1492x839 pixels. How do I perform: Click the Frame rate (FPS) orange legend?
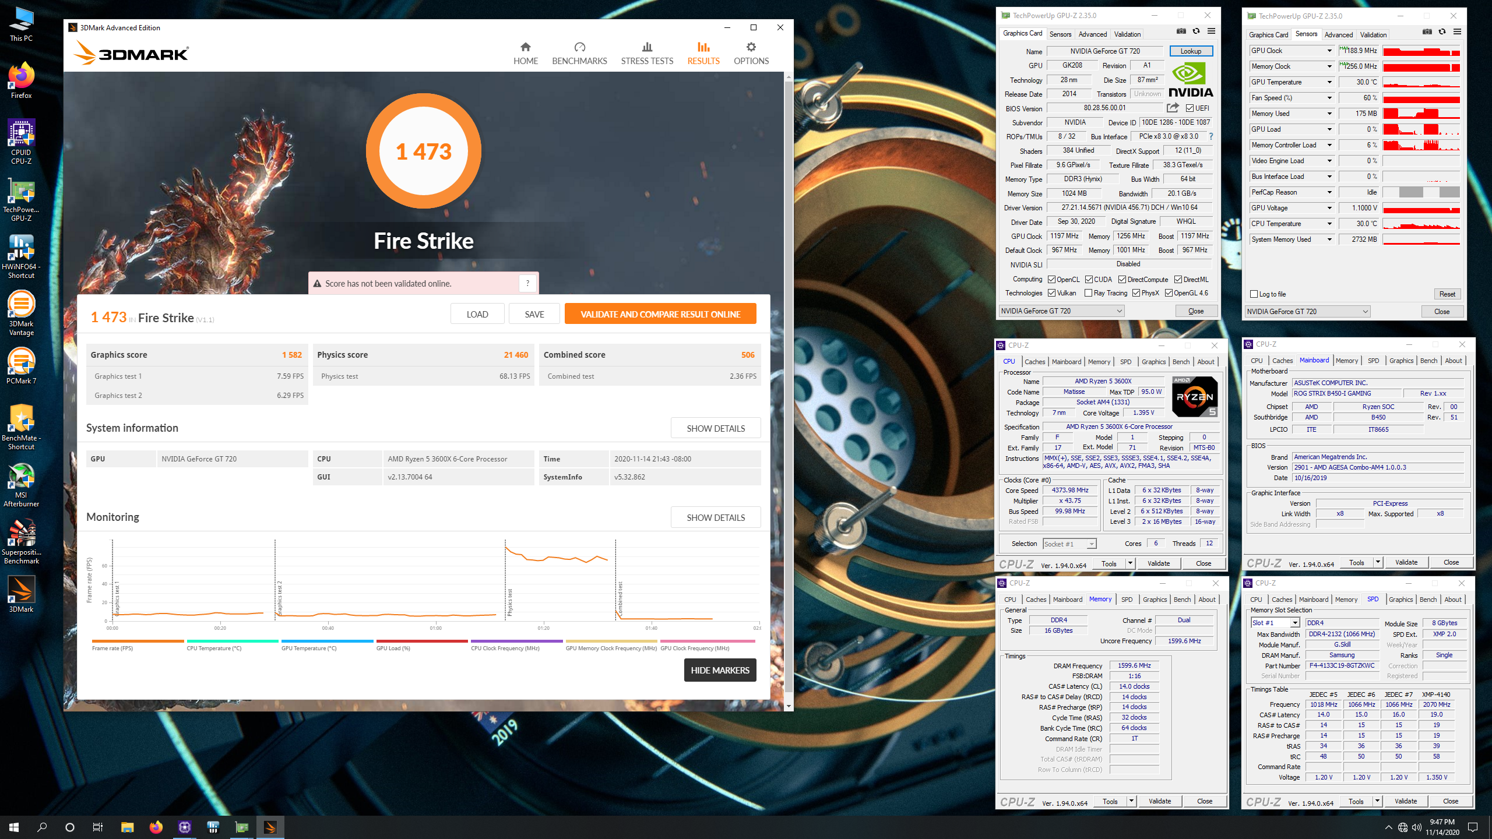(138, 645)
